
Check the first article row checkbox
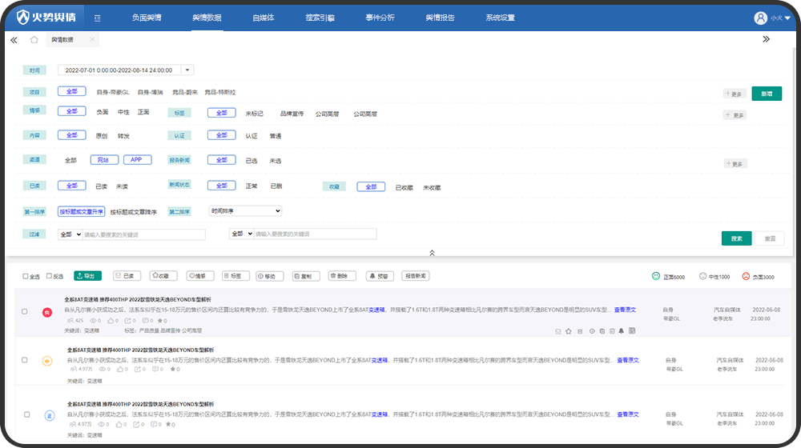coord(25,311)
